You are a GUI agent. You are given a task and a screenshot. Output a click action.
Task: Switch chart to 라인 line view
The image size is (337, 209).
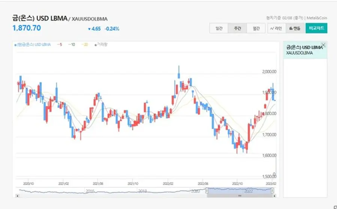click(276, 28)
